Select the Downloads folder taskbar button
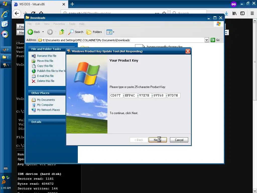 pos(6,57)
